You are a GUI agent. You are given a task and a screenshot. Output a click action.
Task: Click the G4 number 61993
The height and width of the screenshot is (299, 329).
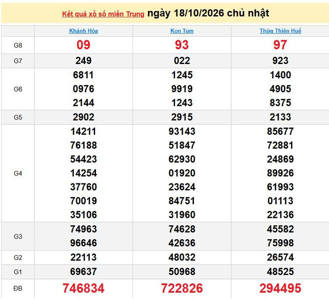point(280,187)
